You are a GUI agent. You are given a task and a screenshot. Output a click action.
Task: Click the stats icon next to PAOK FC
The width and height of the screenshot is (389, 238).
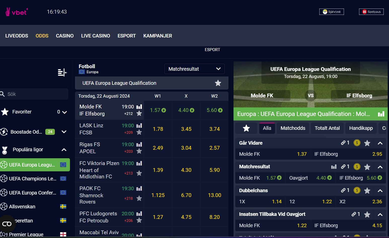pyautogui.click(x=139, y=188)
